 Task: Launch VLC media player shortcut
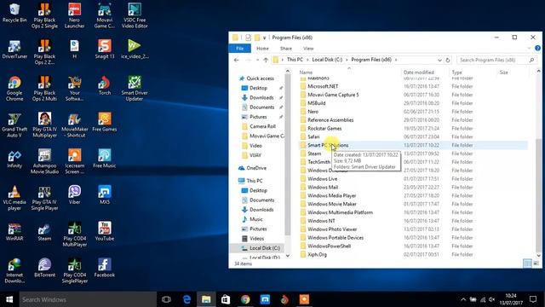[14, 198]
